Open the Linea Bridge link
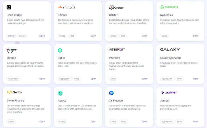 pos(42,36)
